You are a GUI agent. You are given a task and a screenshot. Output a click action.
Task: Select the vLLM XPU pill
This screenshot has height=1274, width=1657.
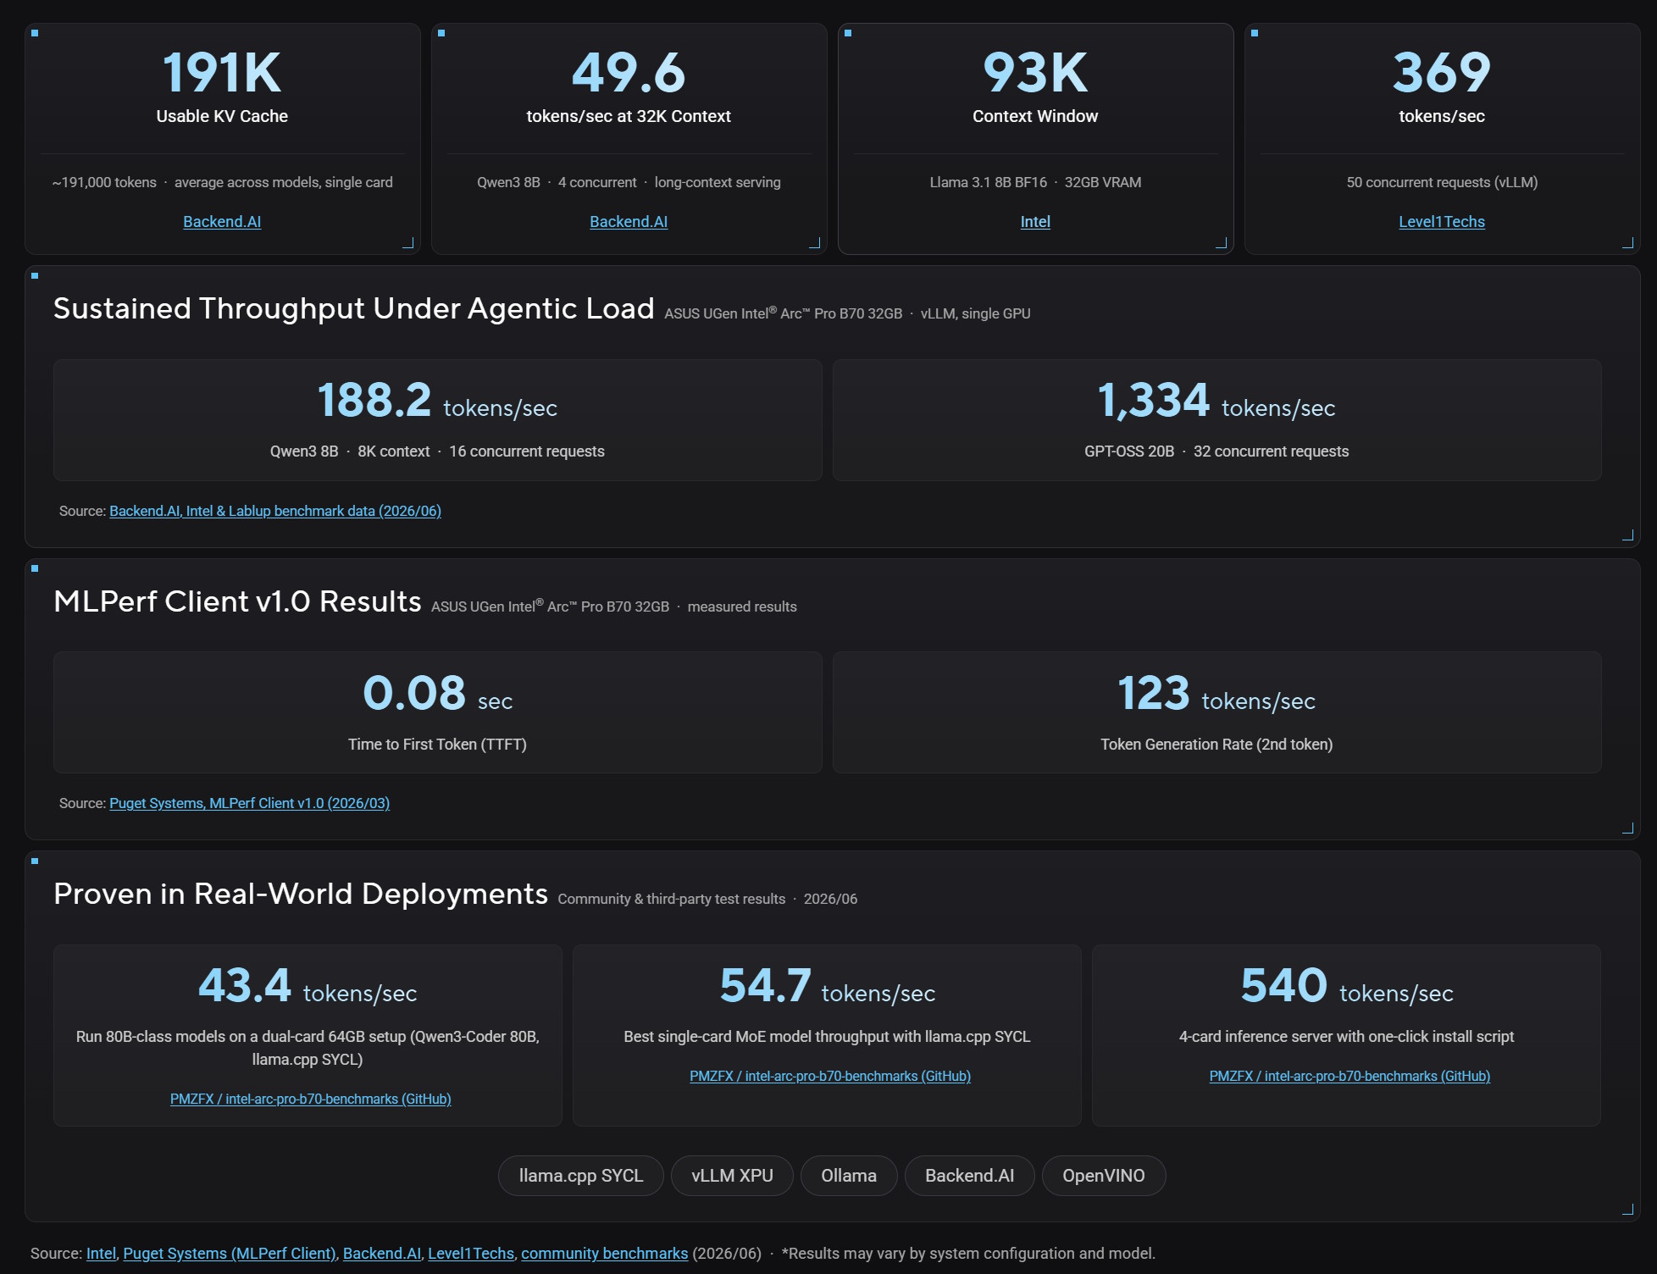point(732,1176)
